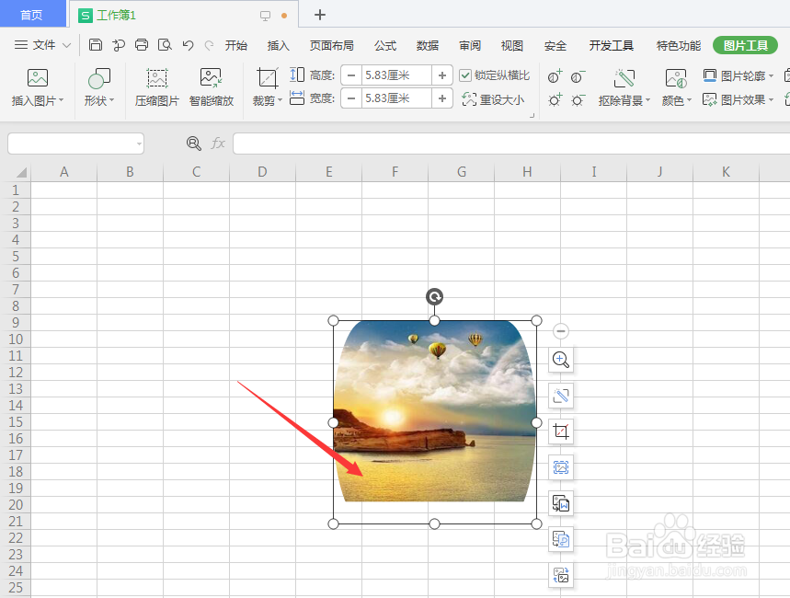The height and width of the screenshot is (598, 790).
Task: Open the magnifier zoom icon beside the image
Action: coord(561,360)
